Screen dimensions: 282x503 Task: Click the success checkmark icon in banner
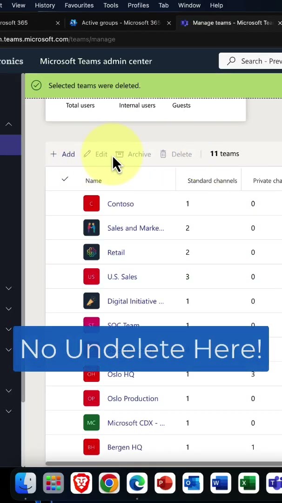36,85
